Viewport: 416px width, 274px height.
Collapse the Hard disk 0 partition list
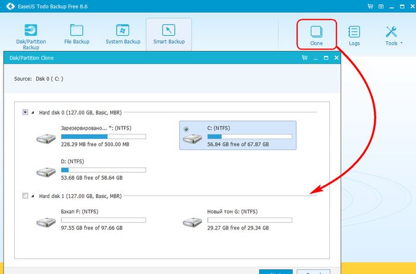(x=33, y=112)
